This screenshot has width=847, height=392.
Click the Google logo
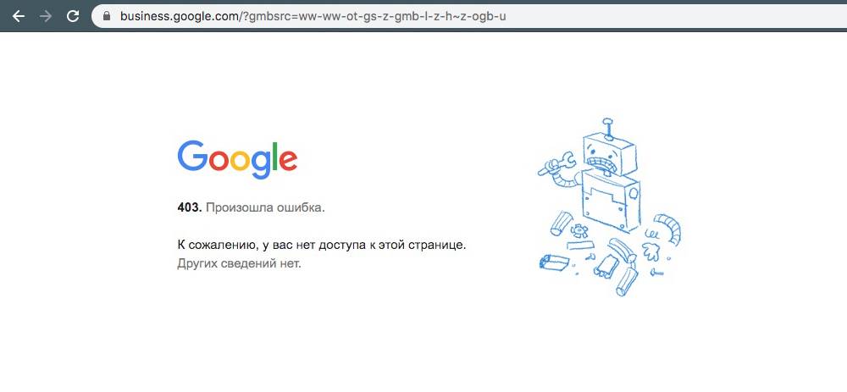pyautogui.click(x=237, y=159)
